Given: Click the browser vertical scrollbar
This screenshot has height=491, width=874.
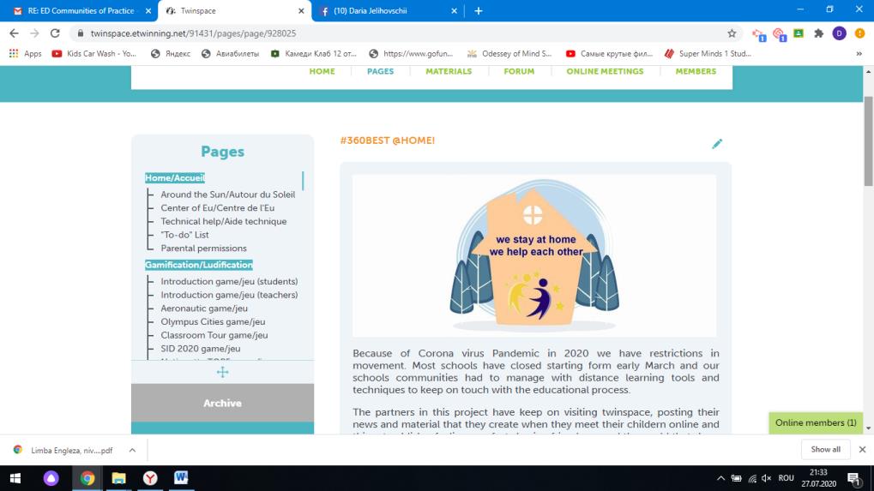Looking at the screenshot, I should click(x=867, y=146).
